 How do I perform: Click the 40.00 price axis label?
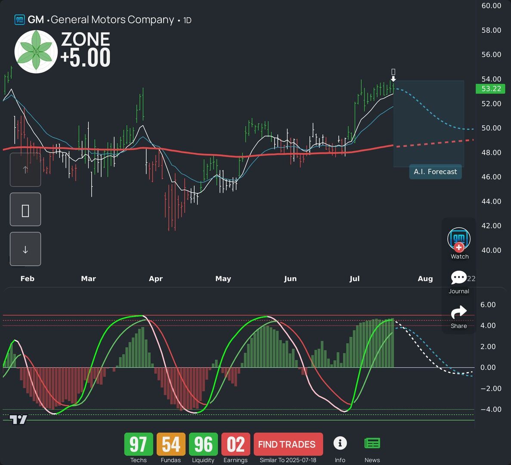point(491,250)
